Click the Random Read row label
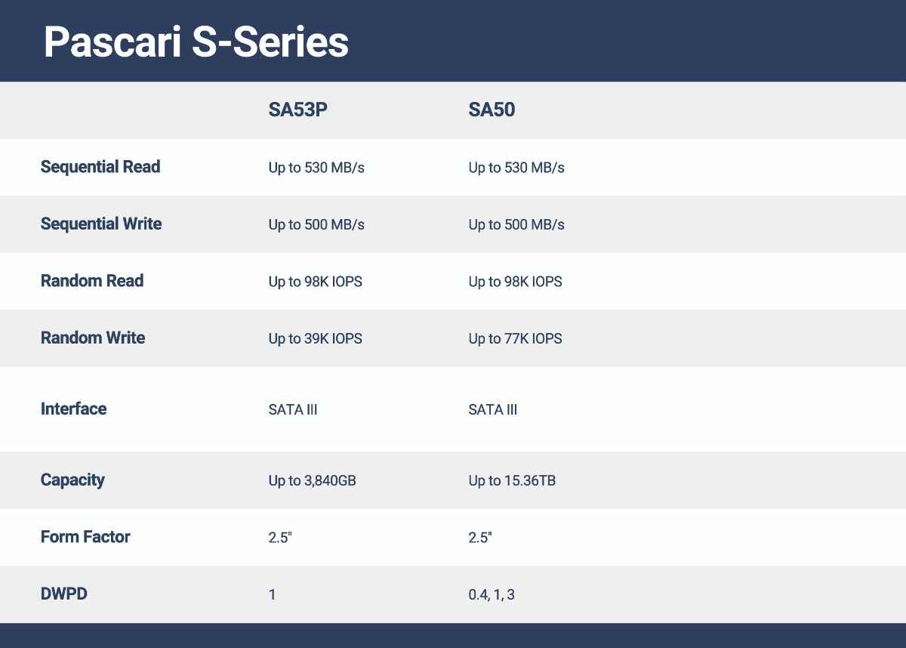This screenshot has width=906, height=648. coord(92,281)
